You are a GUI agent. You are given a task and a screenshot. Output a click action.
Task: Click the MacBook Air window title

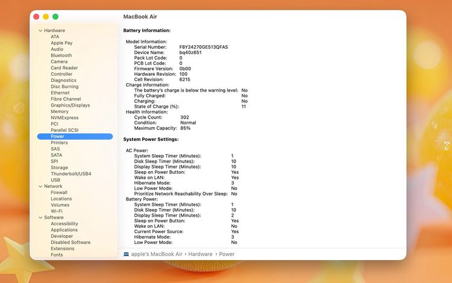[140, 17]
